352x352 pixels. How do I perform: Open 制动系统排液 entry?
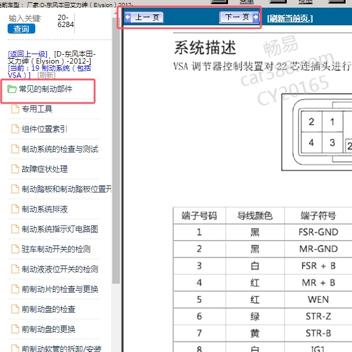pyautogui.click(x=45, y=209)
